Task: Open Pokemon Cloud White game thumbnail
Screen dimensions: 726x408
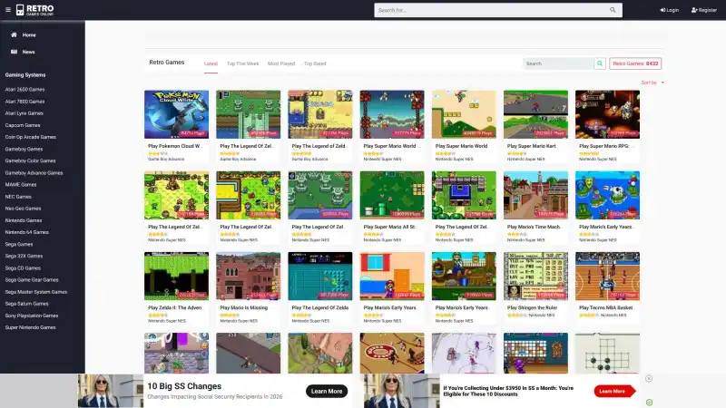Action: coord(176,114)
